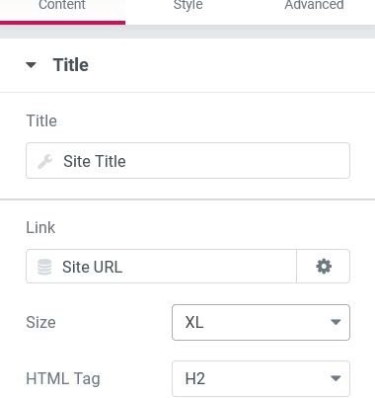Viewport: 375px width, 398px height.
Task: Click the Size control label
Action: click(x=40, y=322)
